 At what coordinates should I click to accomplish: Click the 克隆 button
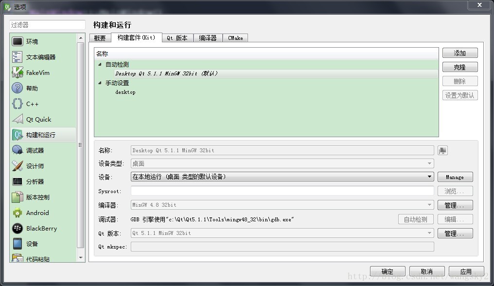point(460,67)
